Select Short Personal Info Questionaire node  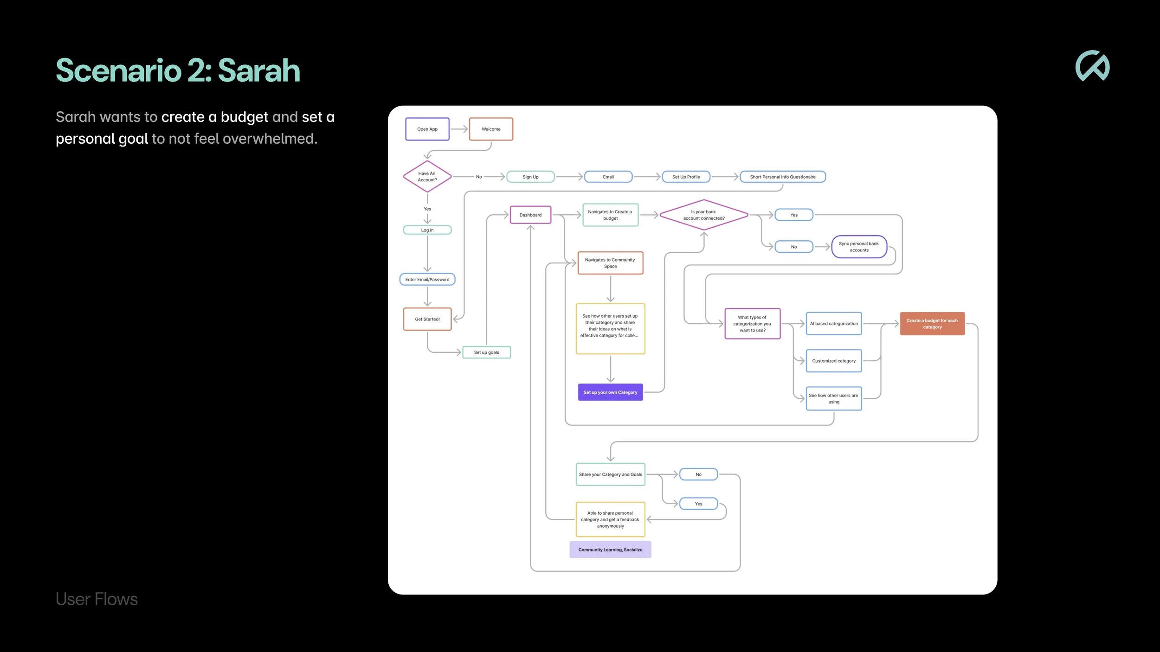[782, 177]
